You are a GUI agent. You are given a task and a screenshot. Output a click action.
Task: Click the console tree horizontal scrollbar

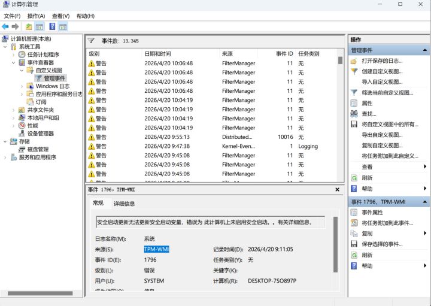(41, 293)
